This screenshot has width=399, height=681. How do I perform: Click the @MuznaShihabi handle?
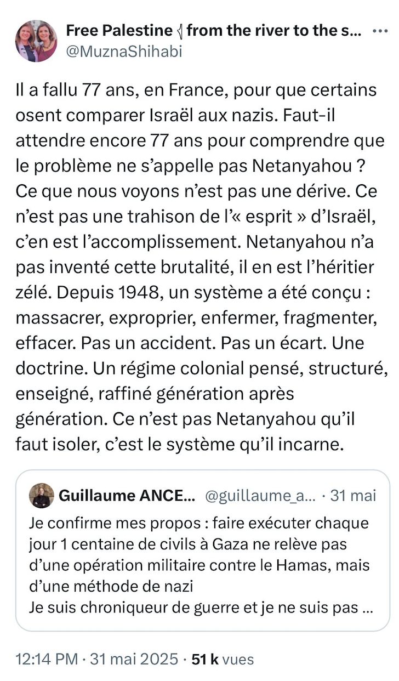coord(124,52)
